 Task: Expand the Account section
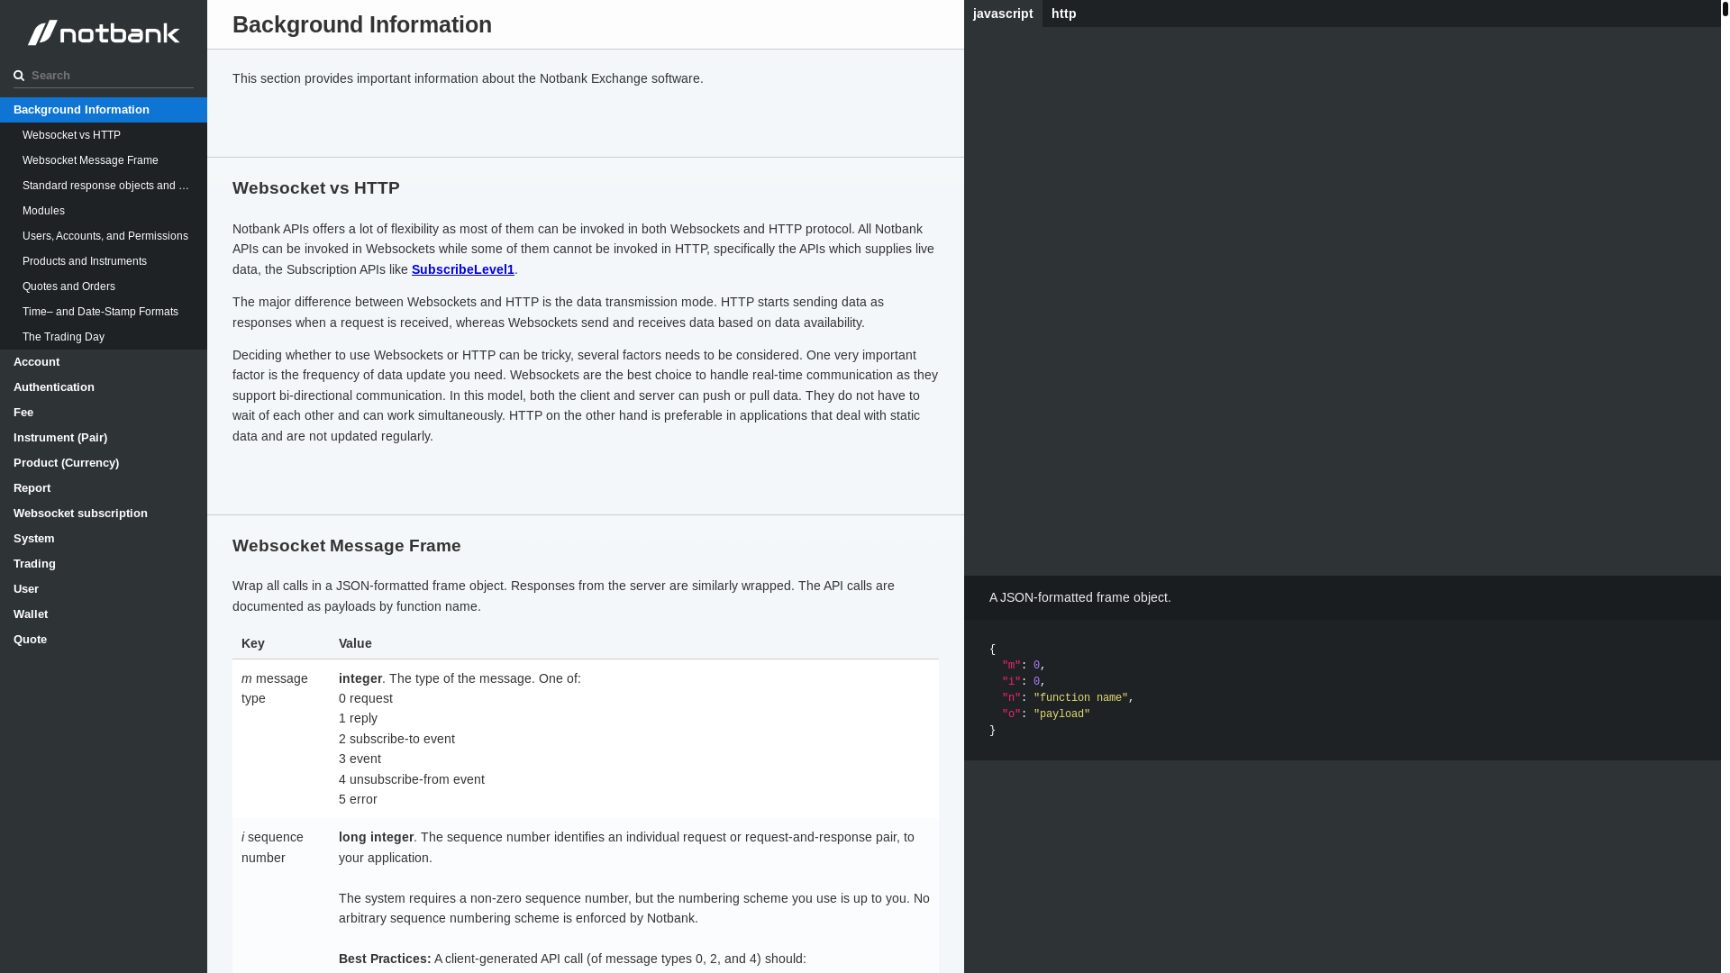pos(104,362)
